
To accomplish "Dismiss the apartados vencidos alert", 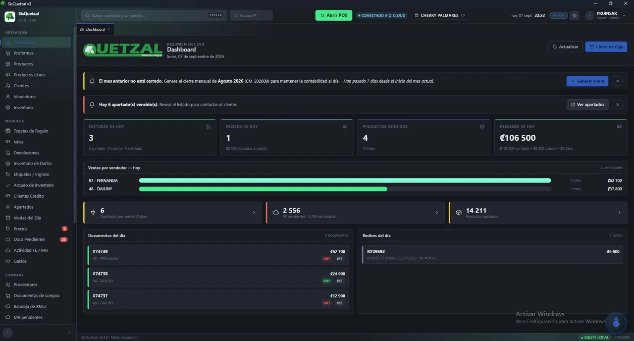I will [617, 105].
